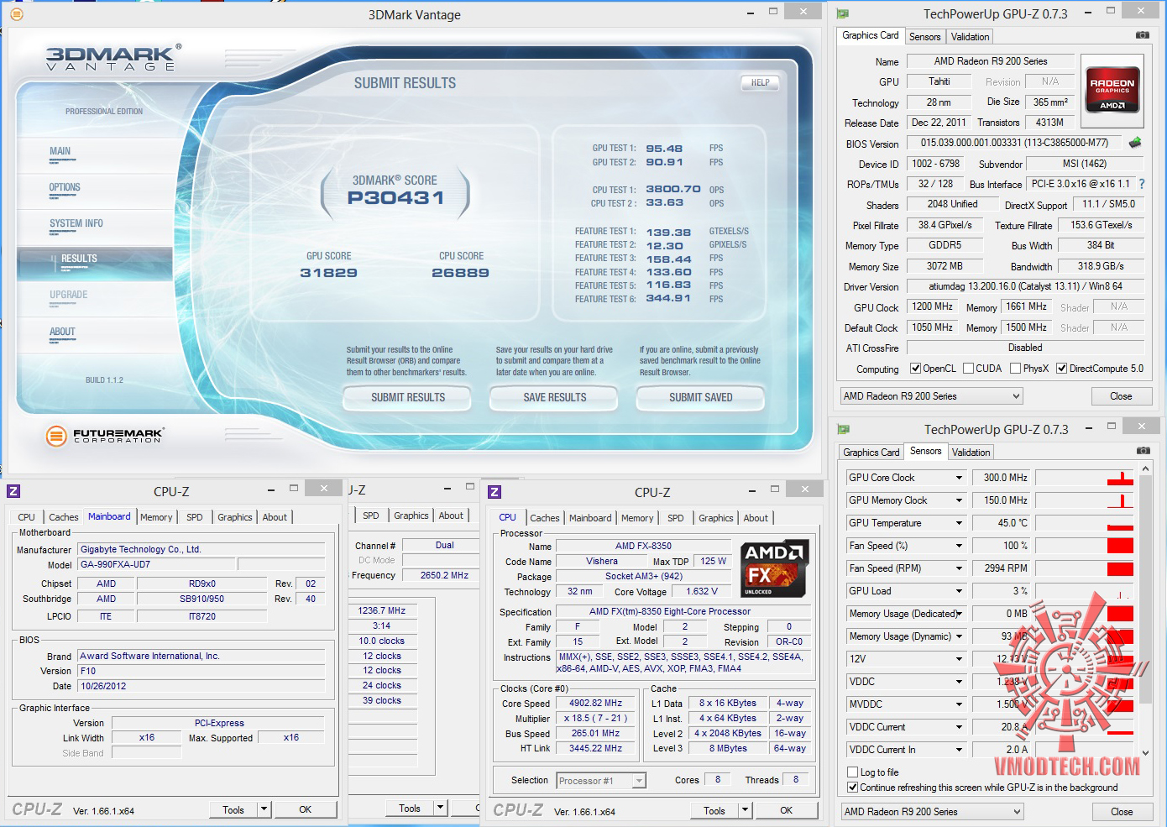The width and height of the screenshot is (1167, 827).
Task: Click OK in the right CPU-Z window
Action: [x=786, y=810]
